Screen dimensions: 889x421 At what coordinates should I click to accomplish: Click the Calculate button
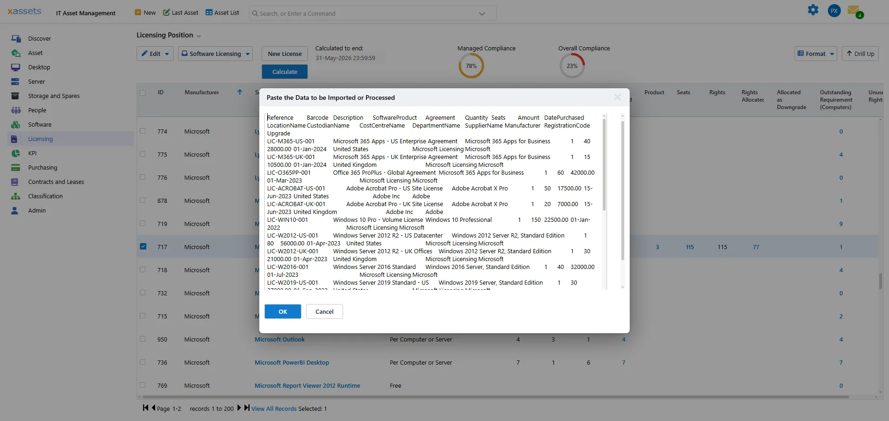[x=285, y=72]
